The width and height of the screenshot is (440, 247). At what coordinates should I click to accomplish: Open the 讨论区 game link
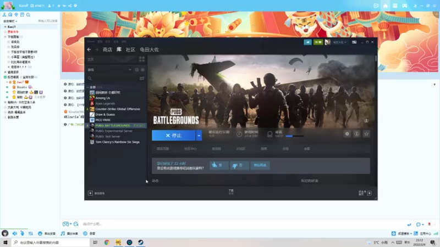click(241, 149)
